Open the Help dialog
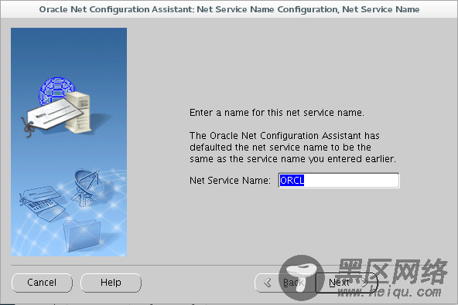458x305 pixels. (111, 283)
